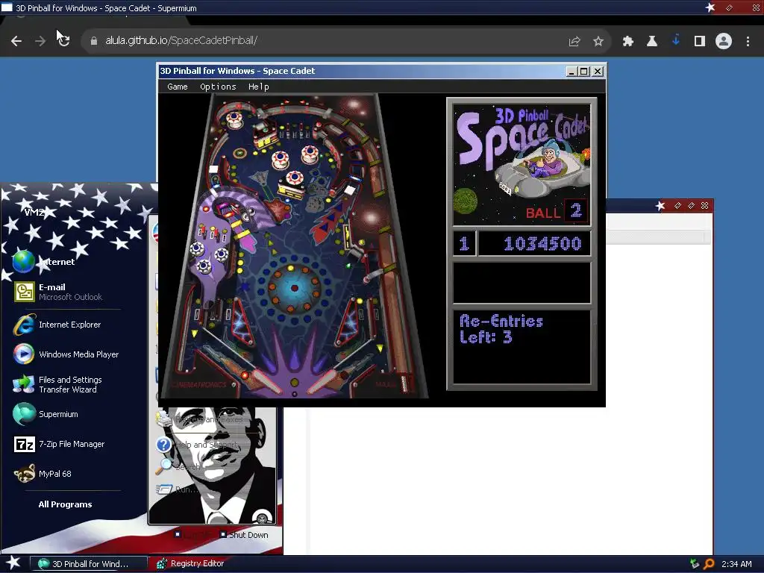Viewport: 764px width, 573px height.
Task: Open the profile avatar icon
Action: (724, 42)
